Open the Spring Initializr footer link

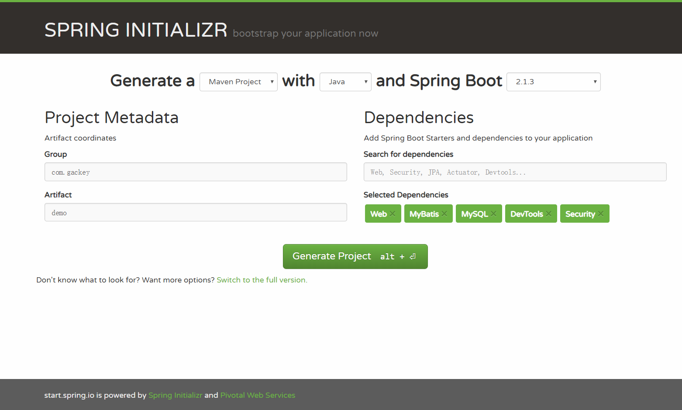click(x=175, y=395)
